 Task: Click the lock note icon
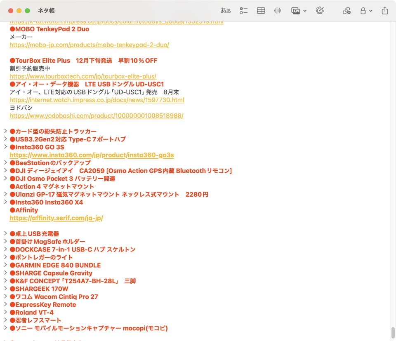363,11
